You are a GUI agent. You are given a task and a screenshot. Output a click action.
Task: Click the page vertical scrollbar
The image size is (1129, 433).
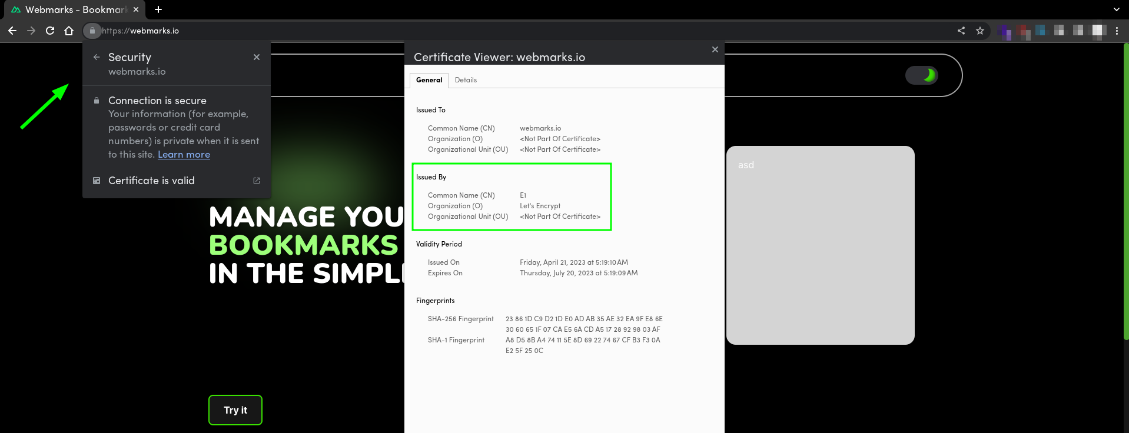click(1125, 191)
